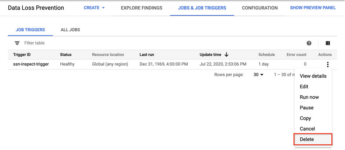Sort by the Trigger ID column header
Viewport: 345px width, 150px height.
22,55
